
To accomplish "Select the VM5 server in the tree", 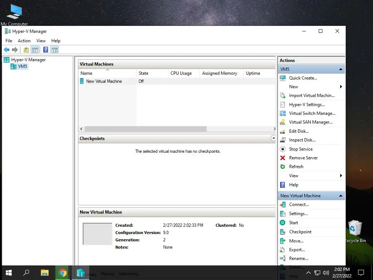I will (x=23, y=66).
